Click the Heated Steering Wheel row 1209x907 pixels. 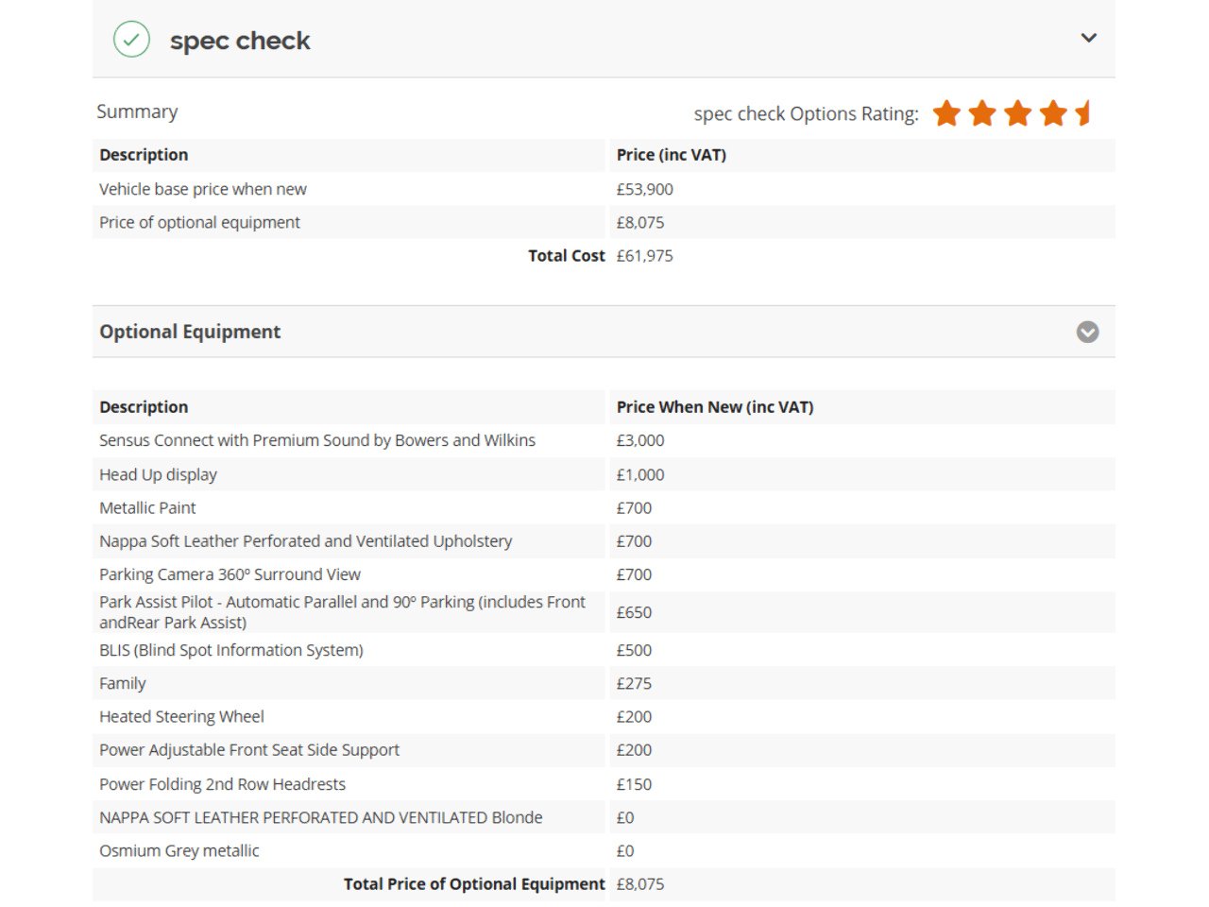[x=604, y=716]
